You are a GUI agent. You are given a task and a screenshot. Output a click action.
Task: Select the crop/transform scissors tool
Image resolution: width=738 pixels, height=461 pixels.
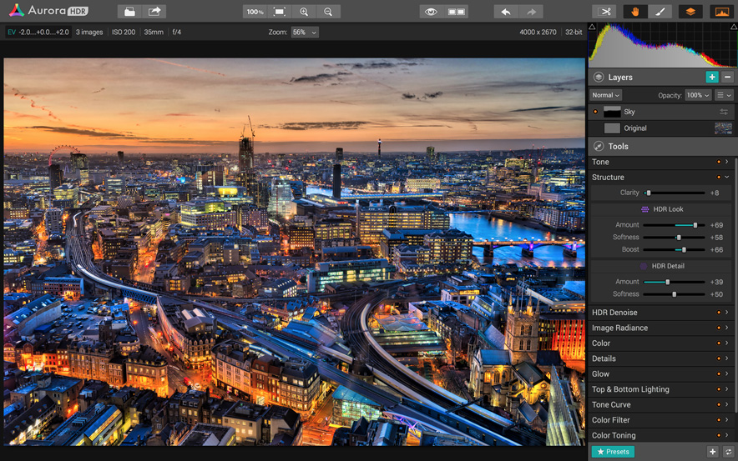[604, 12]
